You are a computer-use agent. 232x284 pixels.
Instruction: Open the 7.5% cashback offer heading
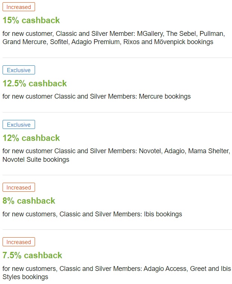point(32,255)
